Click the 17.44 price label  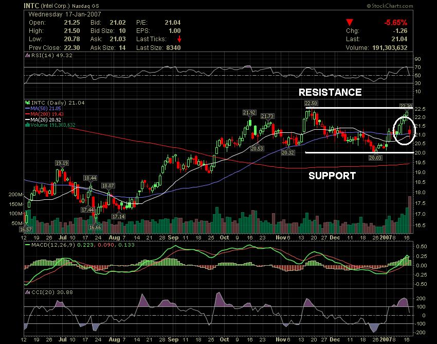click(x=87, y=210)
